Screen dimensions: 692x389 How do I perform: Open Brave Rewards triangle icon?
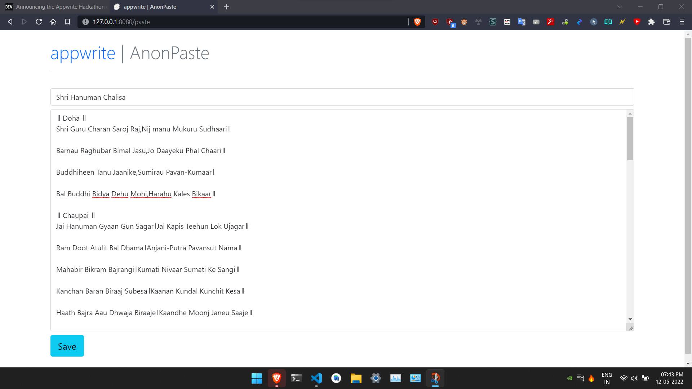coord(637,22)
